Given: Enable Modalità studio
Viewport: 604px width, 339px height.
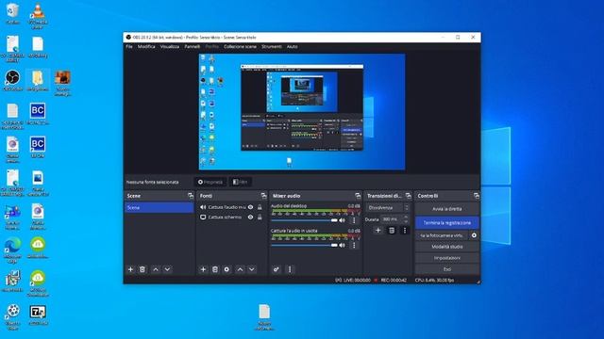Looking at the screenshot, I should (446, 247).
